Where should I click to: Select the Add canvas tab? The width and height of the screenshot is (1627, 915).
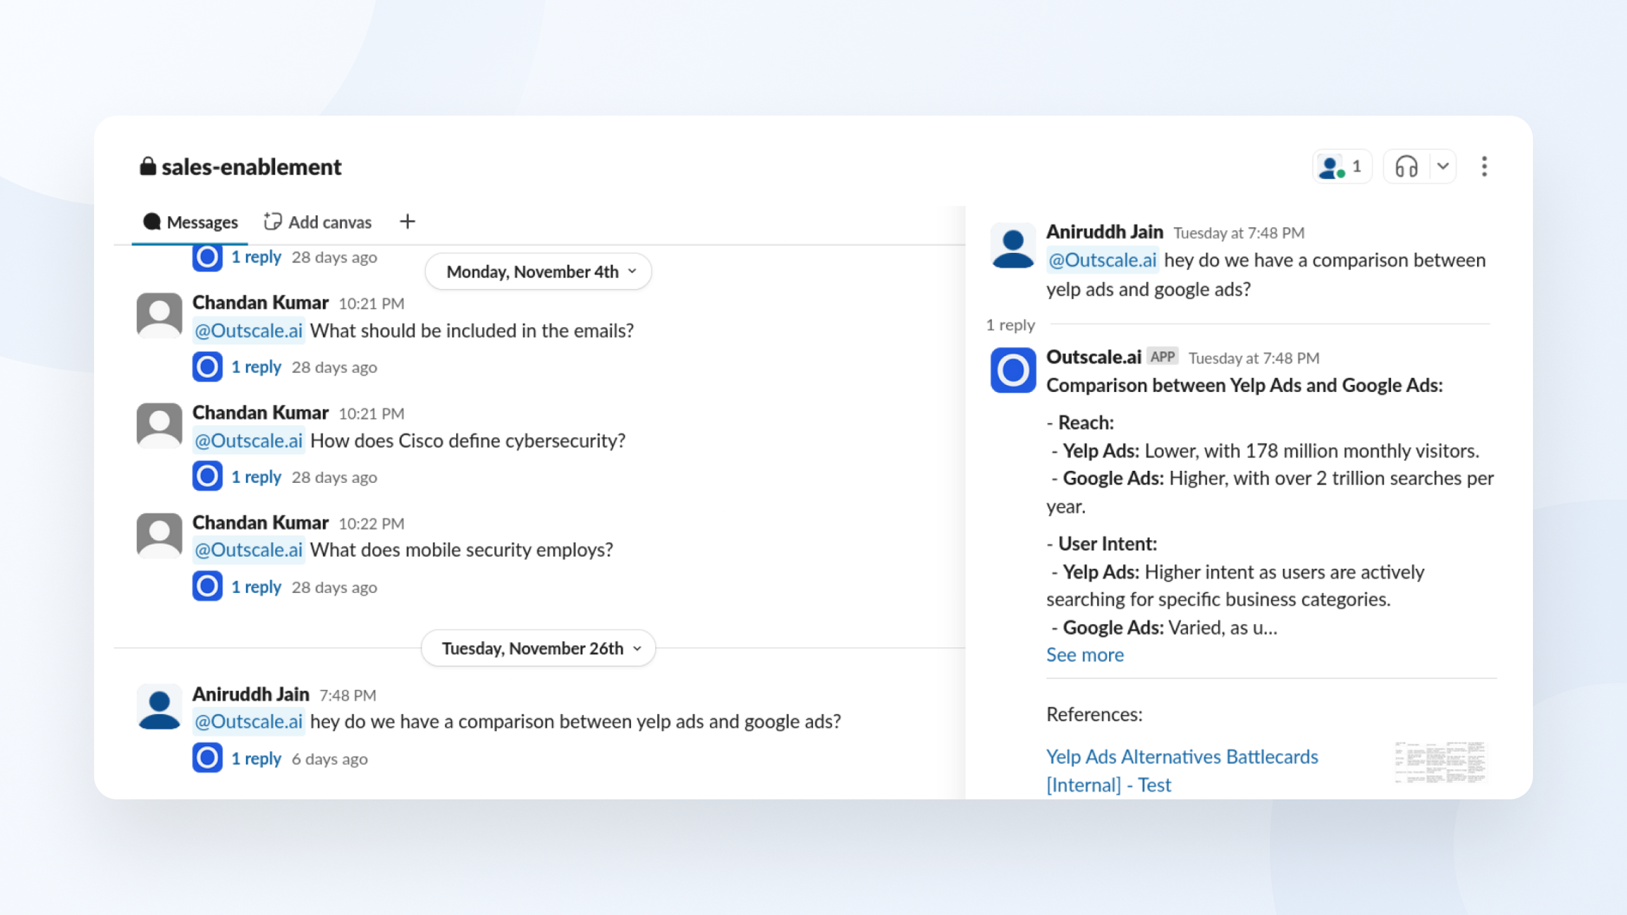pyautogui.click(x=317, y=221)
